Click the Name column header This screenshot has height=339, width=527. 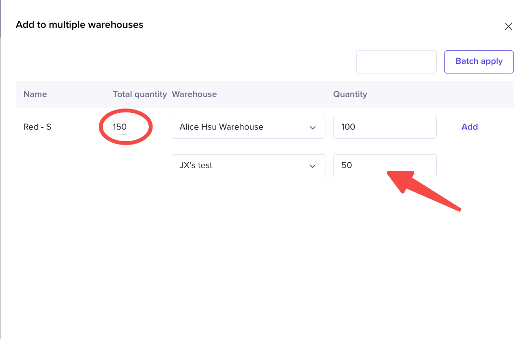[35, 94]
